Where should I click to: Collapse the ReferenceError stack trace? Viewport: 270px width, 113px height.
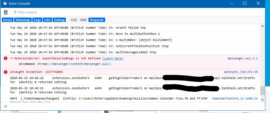tap(12, 59)
